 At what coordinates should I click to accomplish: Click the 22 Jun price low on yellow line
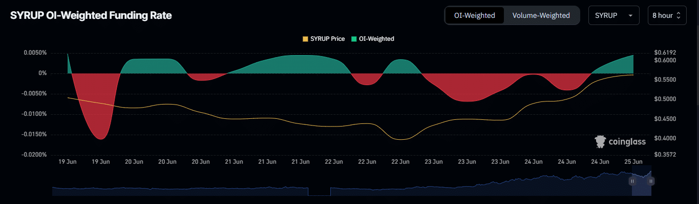pyautogui.click(x=400, y=139)
